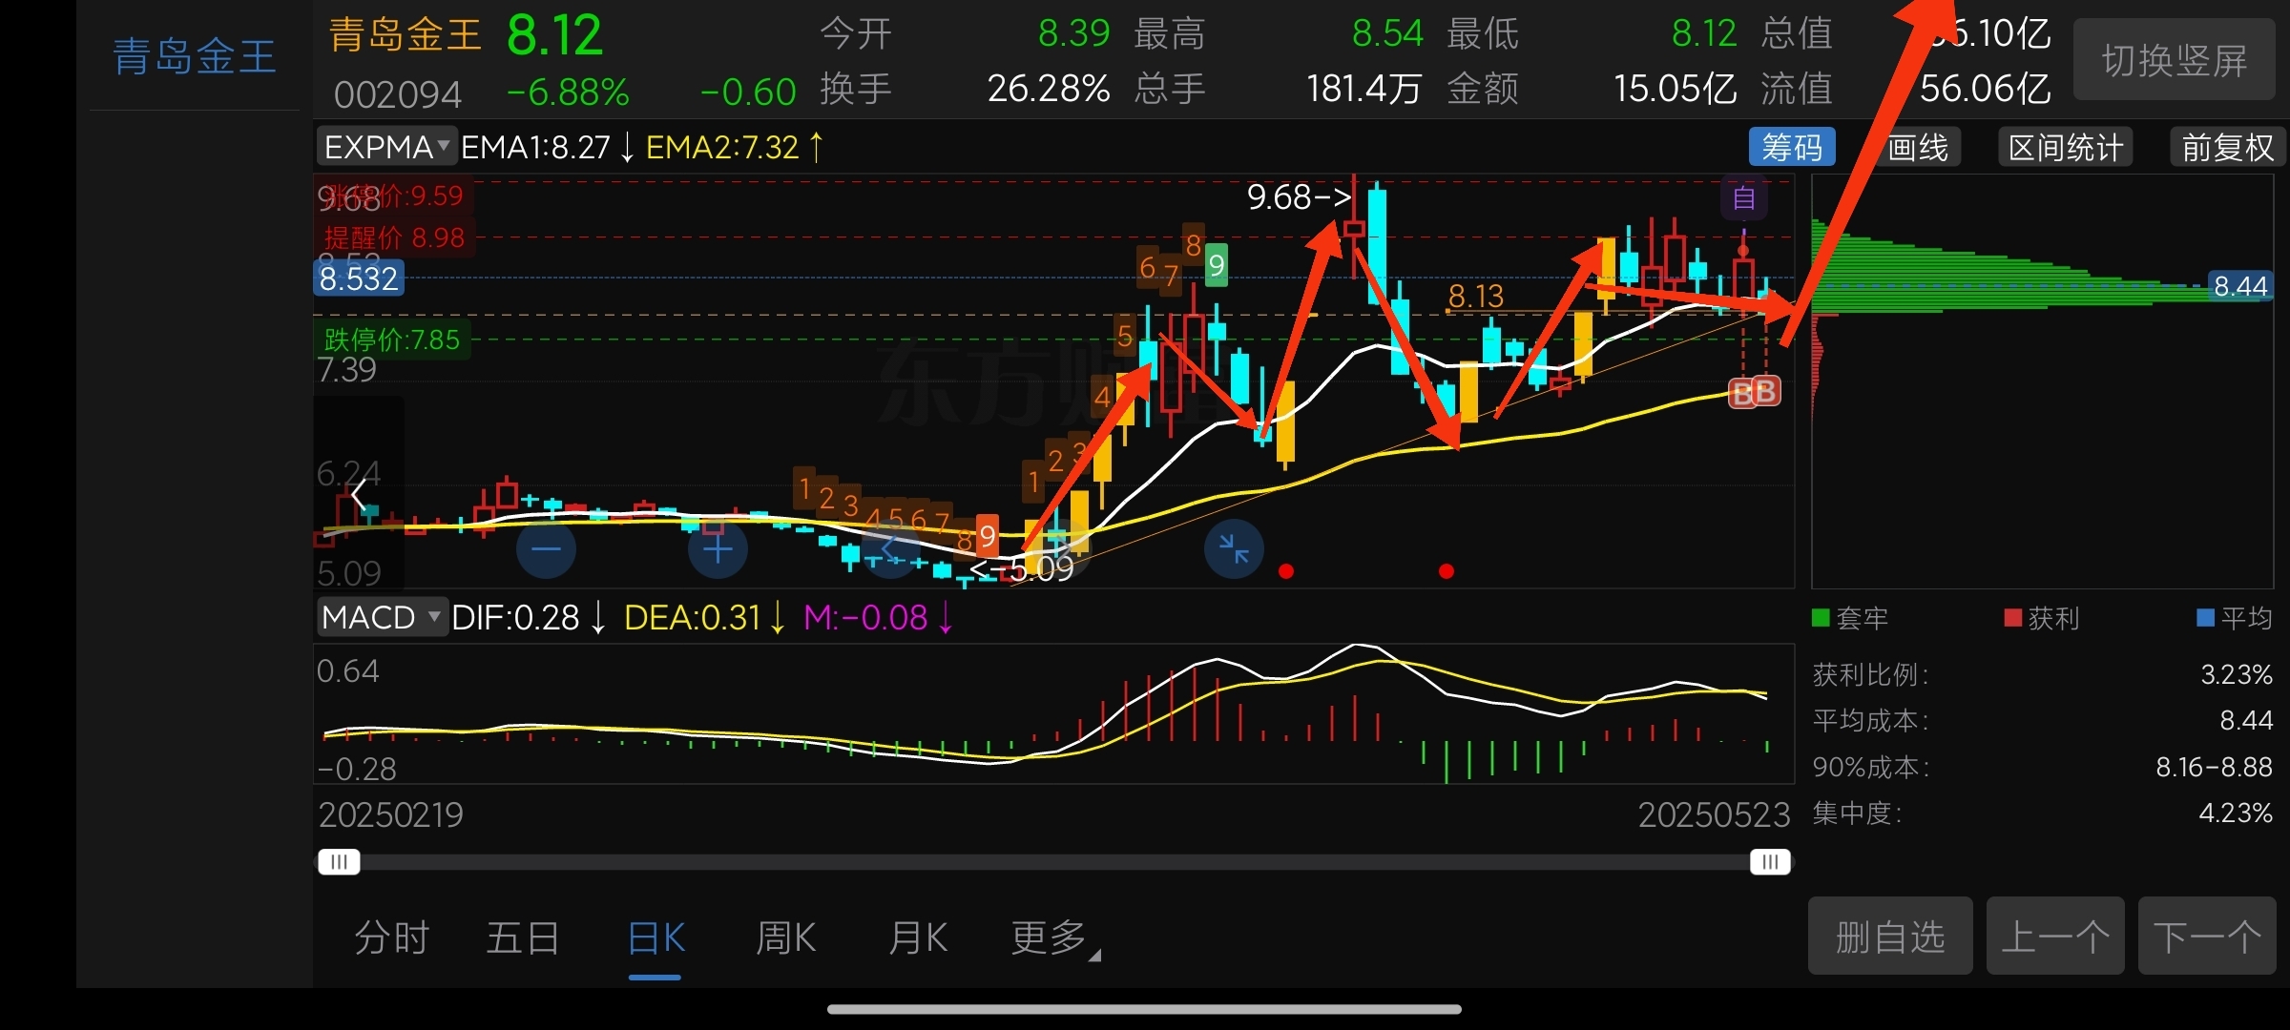Tap the 跌停价:7.85 limit label

392,340
